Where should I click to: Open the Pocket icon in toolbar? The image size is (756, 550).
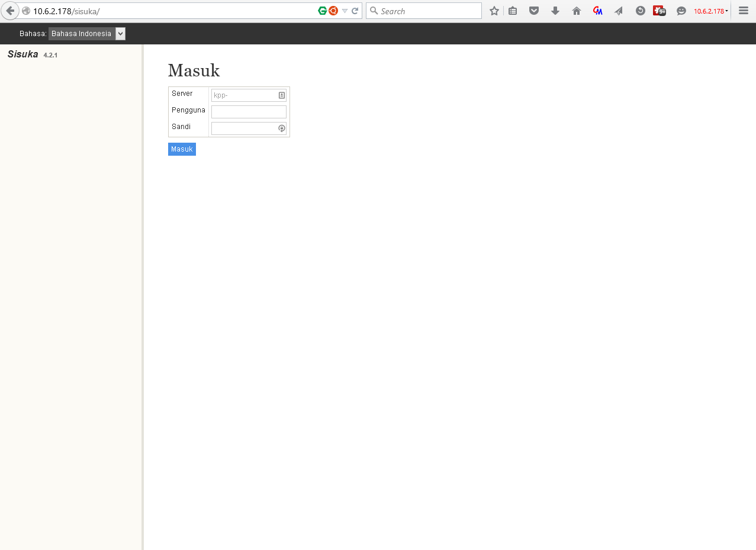point(534,11)
